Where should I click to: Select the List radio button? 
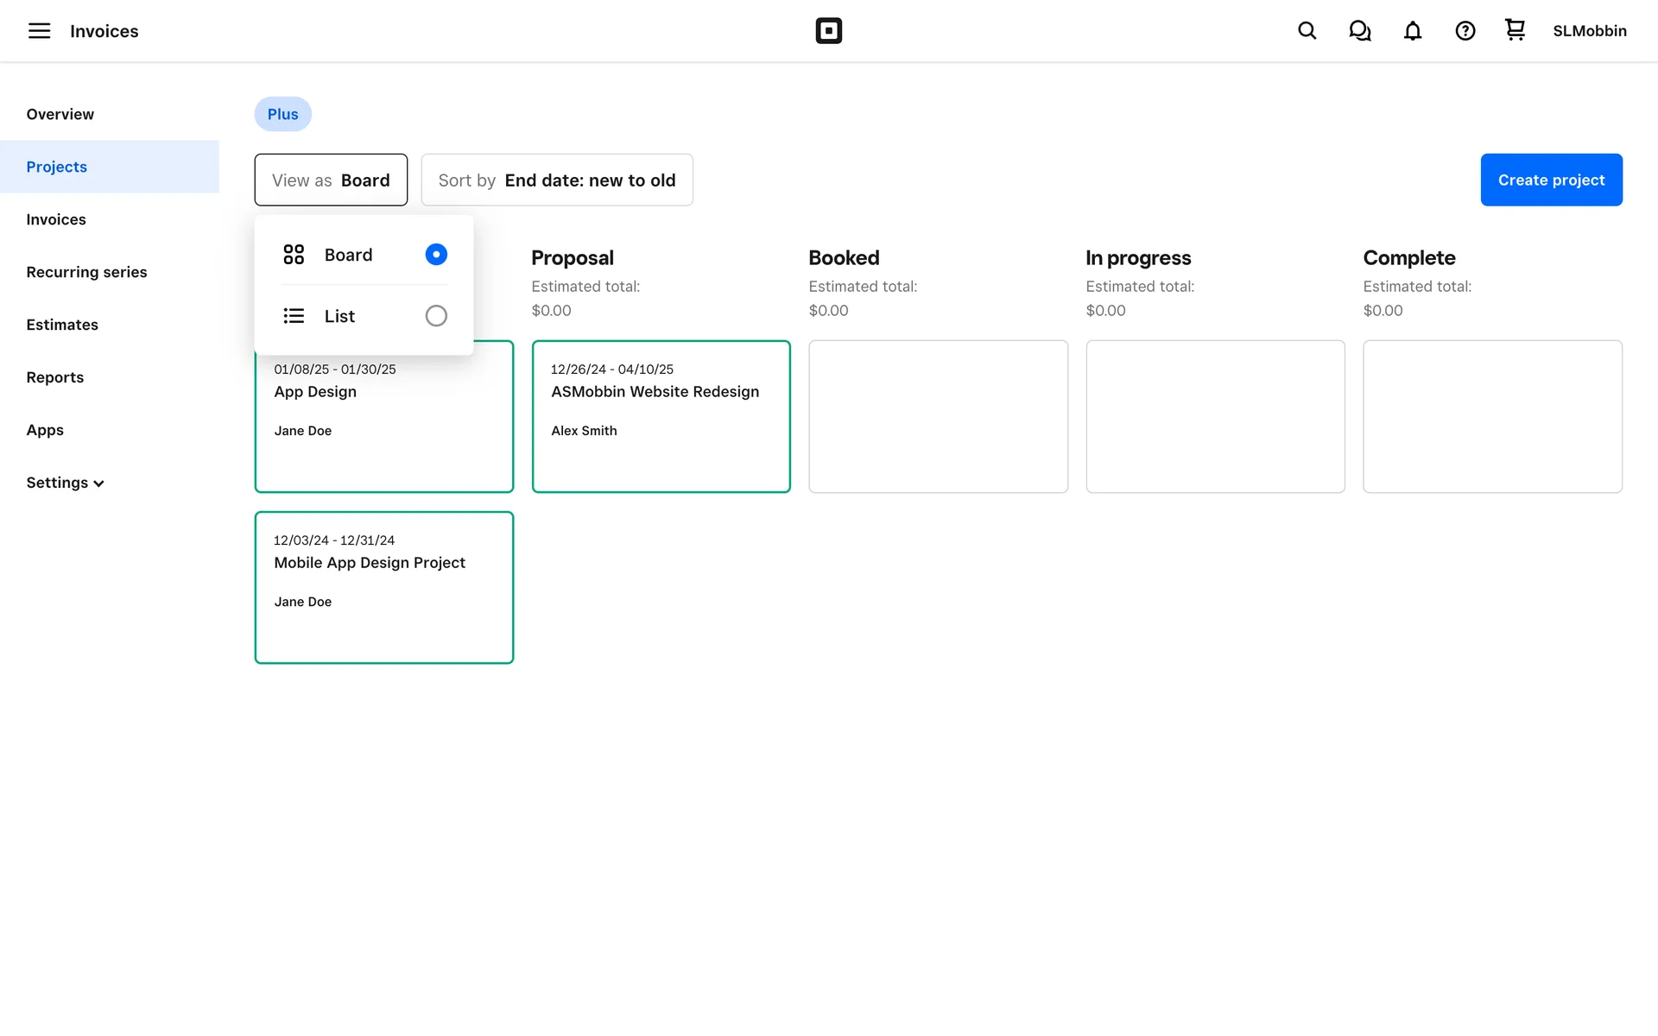436,316
